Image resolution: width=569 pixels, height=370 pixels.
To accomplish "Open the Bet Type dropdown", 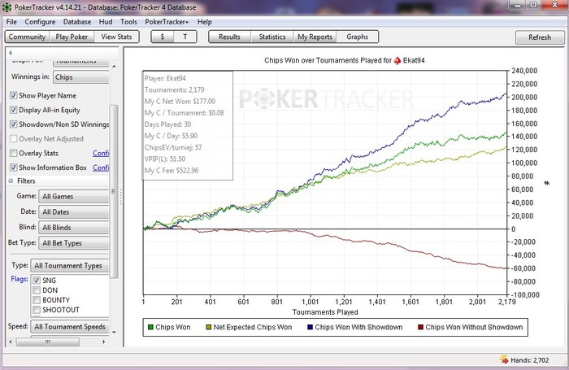I will [x=74, y=243].
